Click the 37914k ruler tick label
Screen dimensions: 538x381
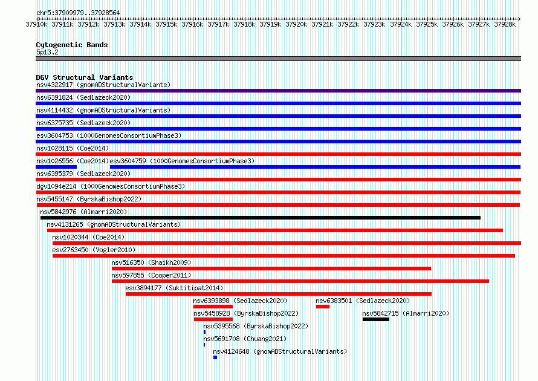click(x=140, y=24)
